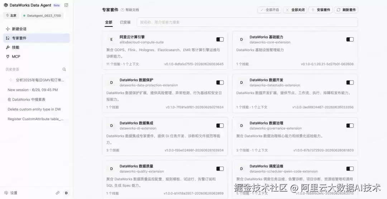Open history chat 在 DataWorks 中搜索表
The width and height of the screenshot is (387, 199).
point(37,99)
